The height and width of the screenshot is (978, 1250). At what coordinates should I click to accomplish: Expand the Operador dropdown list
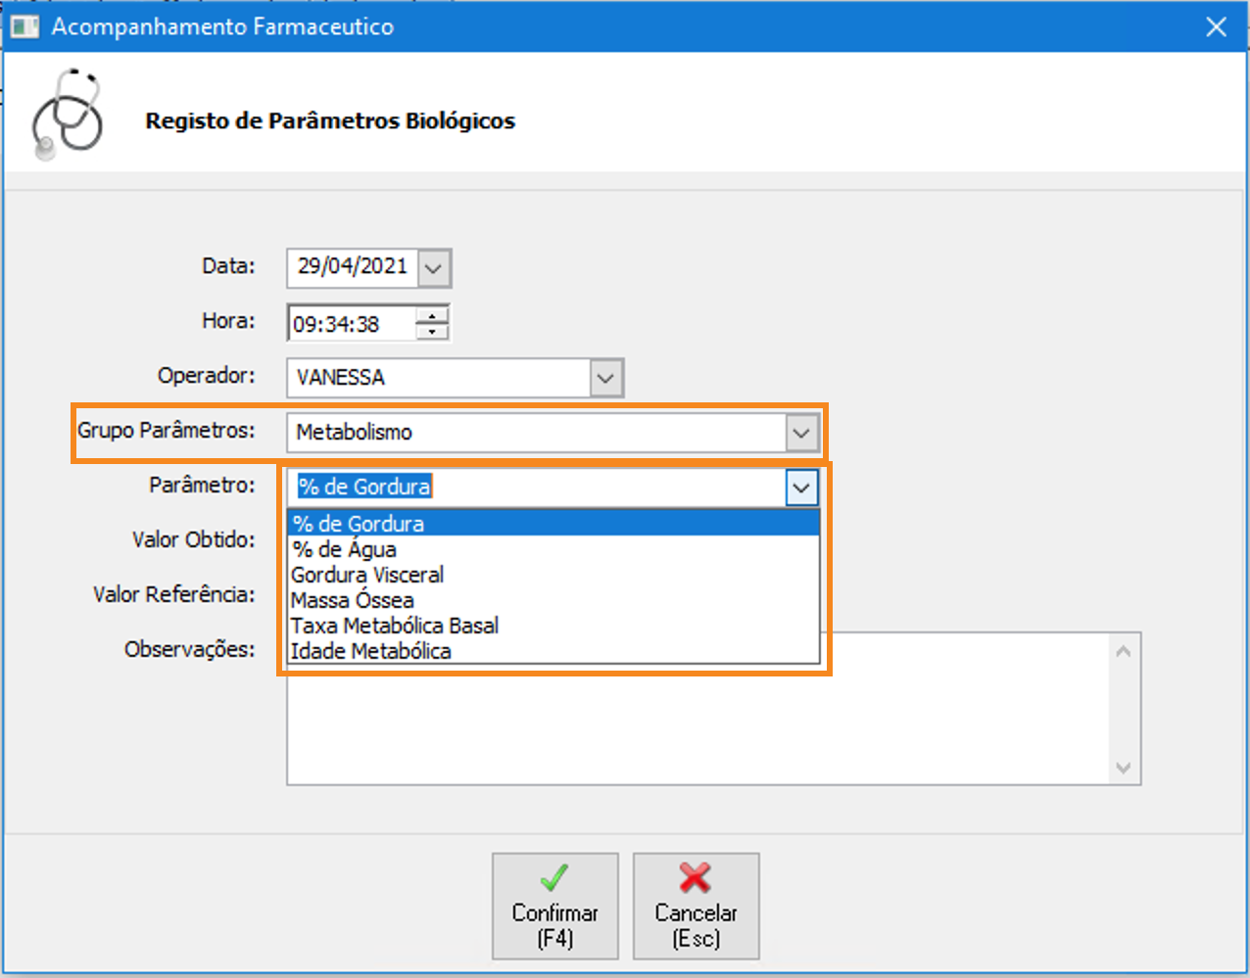(606, 378)
